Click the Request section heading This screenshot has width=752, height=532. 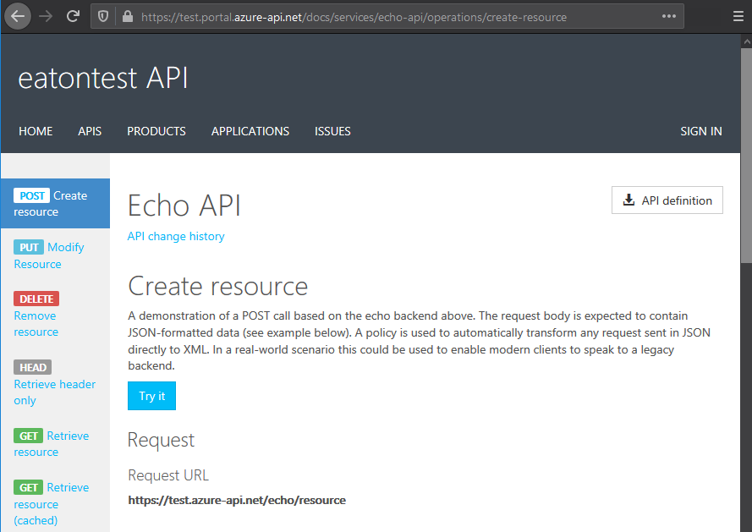click(161, 441)
